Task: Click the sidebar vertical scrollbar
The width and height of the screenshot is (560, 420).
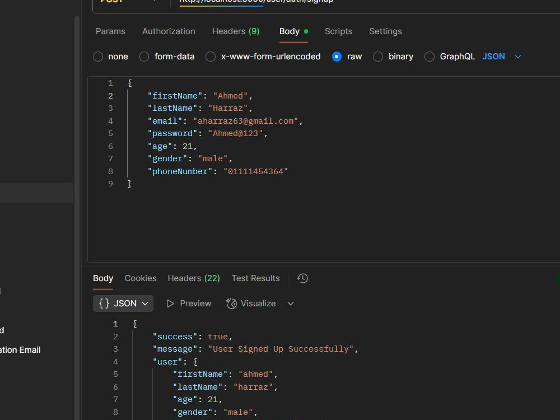Action: coord(77,218)
